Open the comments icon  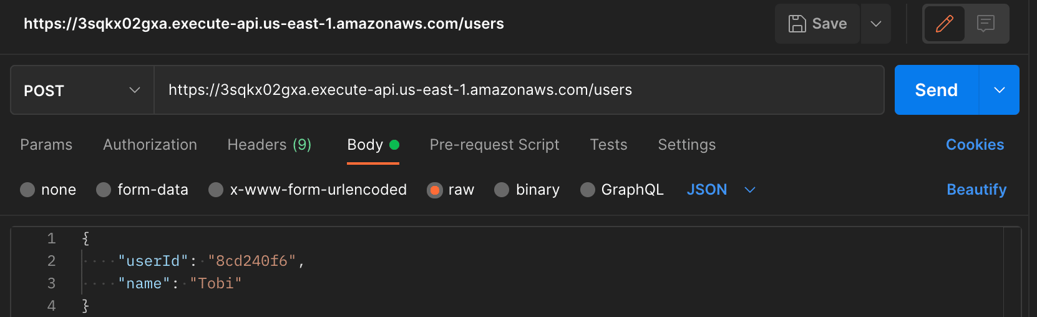(x=986, y=24)
